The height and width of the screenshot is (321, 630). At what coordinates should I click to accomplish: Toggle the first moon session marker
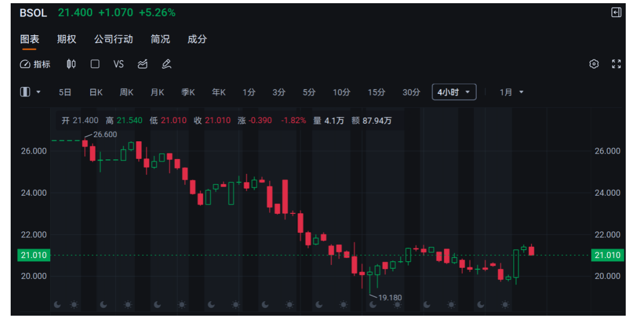point(58,304)
